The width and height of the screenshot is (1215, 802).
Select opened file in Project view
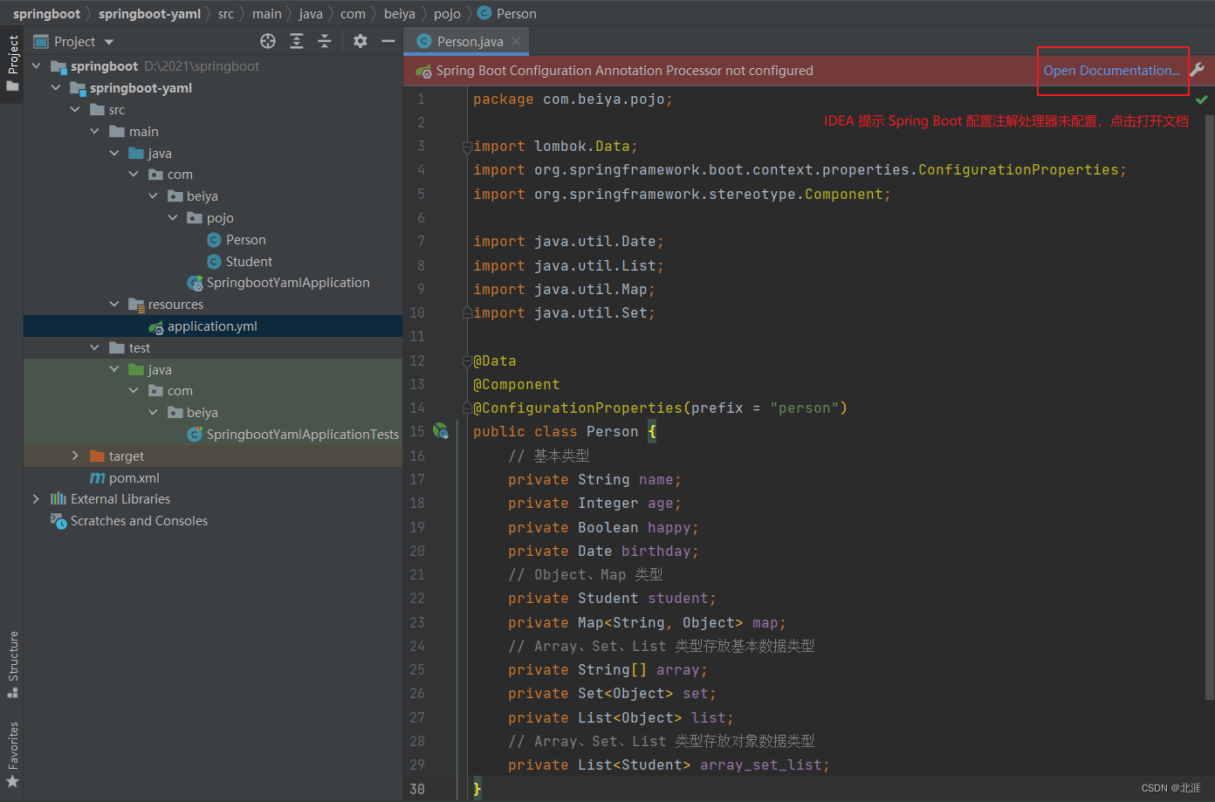click(268, 41)
